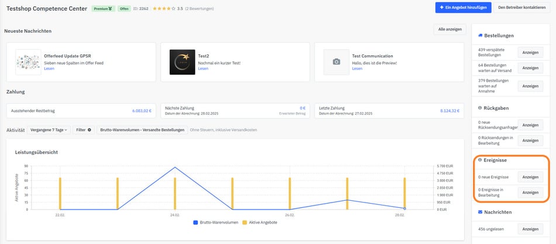556x244 pixels.
Task: Show Rücksendungen in Bearbeitung
Action: click(x=530, y=141)
